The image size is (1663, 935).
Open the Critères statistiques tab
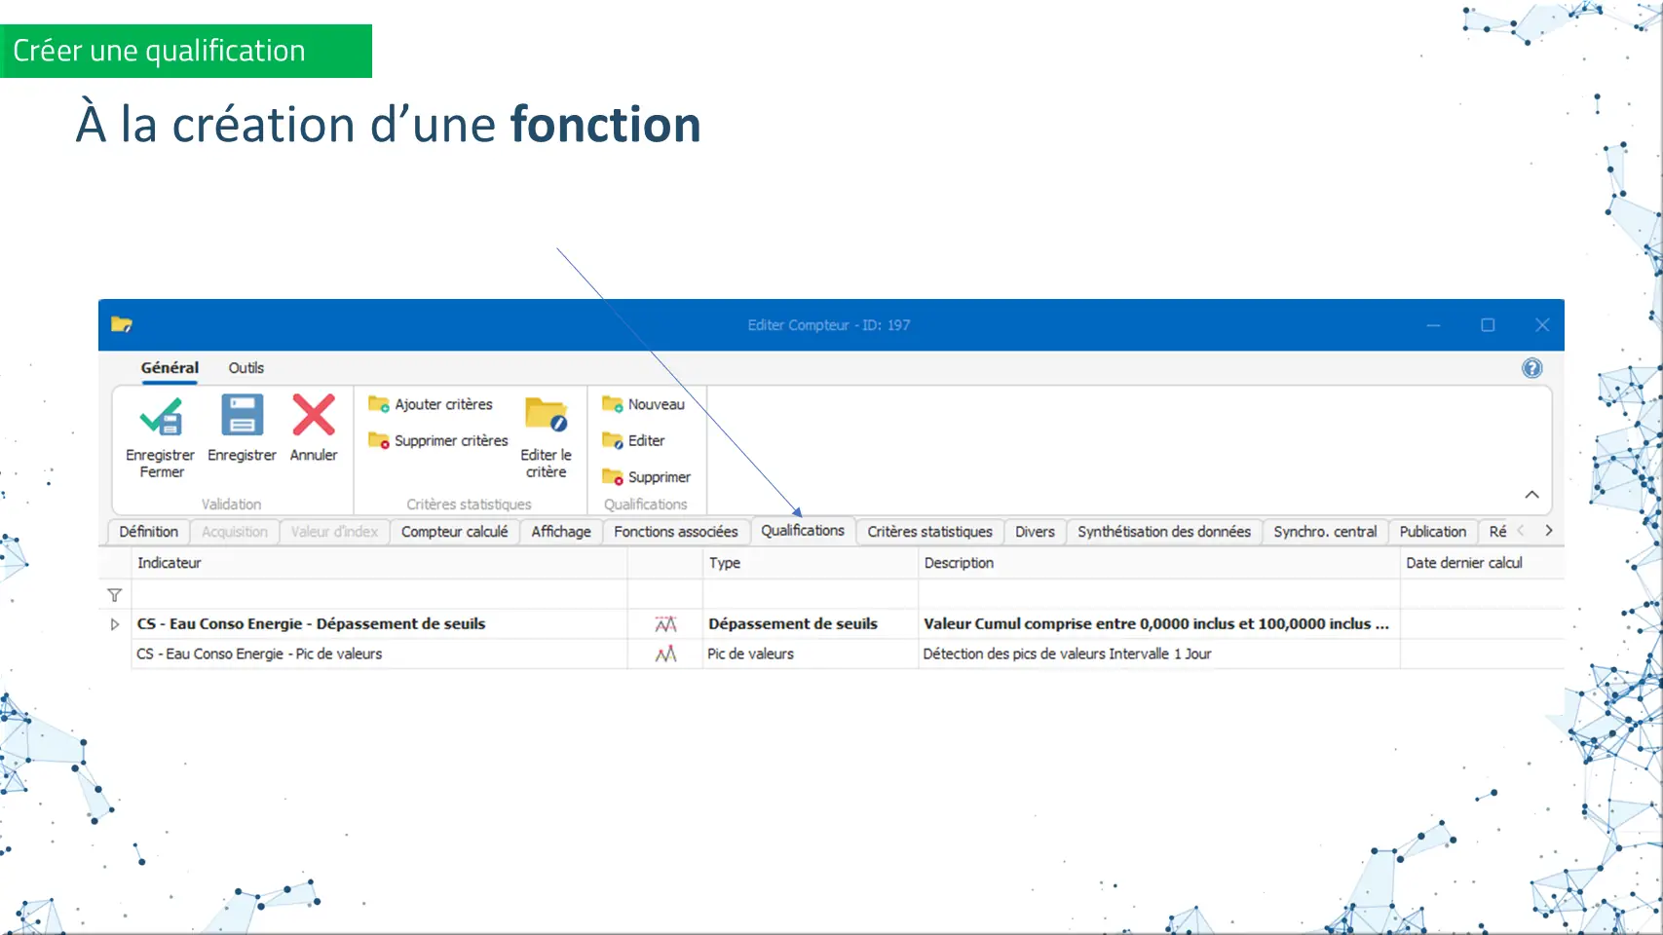click(x=929, y=532)
